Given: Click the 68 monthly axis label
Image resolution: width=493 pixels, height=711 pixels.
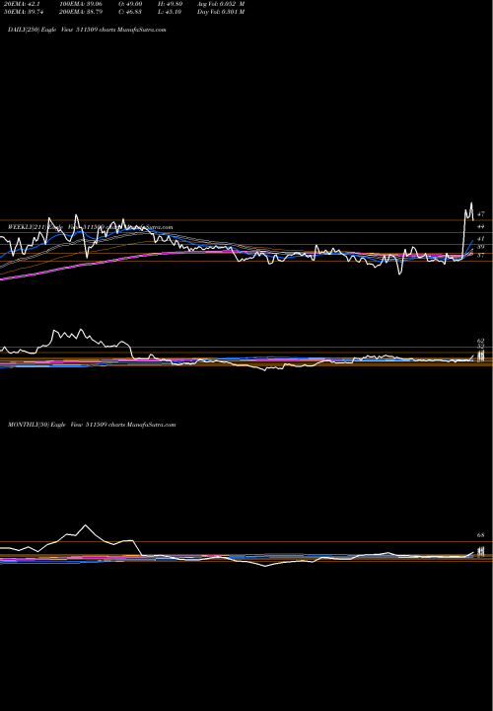Looking at the screenshot, I should coord(481,535).
